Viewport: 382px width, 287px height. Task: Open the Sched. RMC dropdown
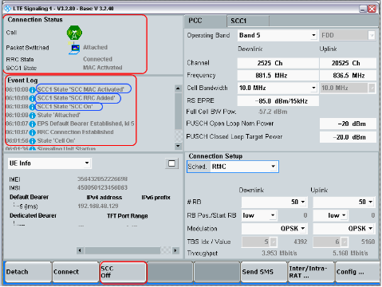(233, 167)
